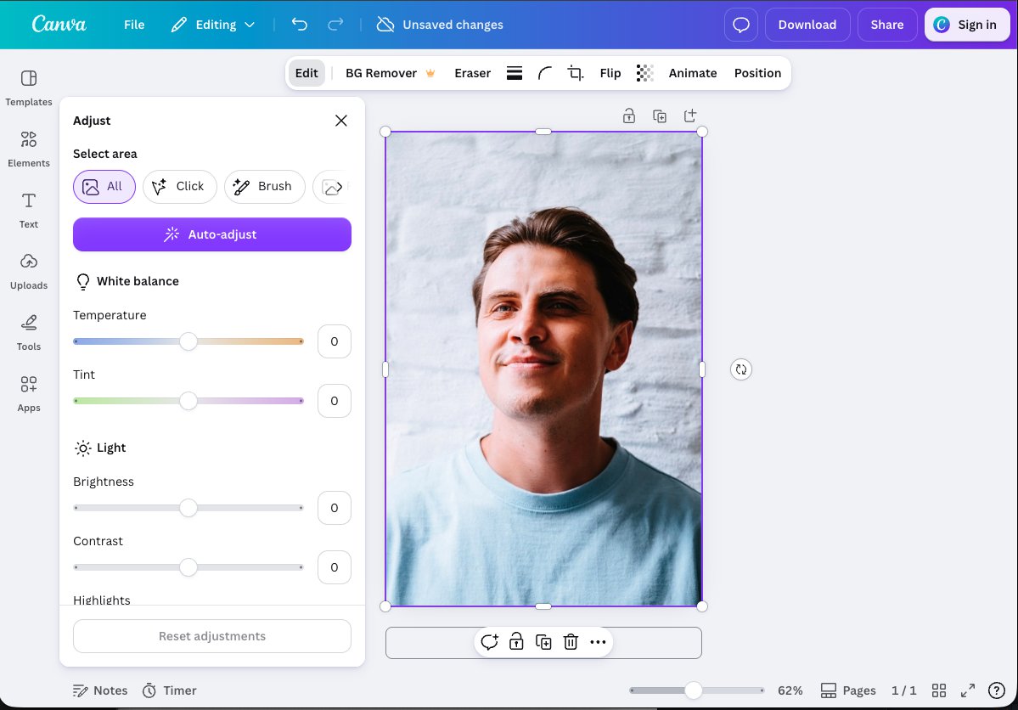Enter fullscreen with the expand arrows icon
1018x710 pixels.
click(x=967, y=690)
